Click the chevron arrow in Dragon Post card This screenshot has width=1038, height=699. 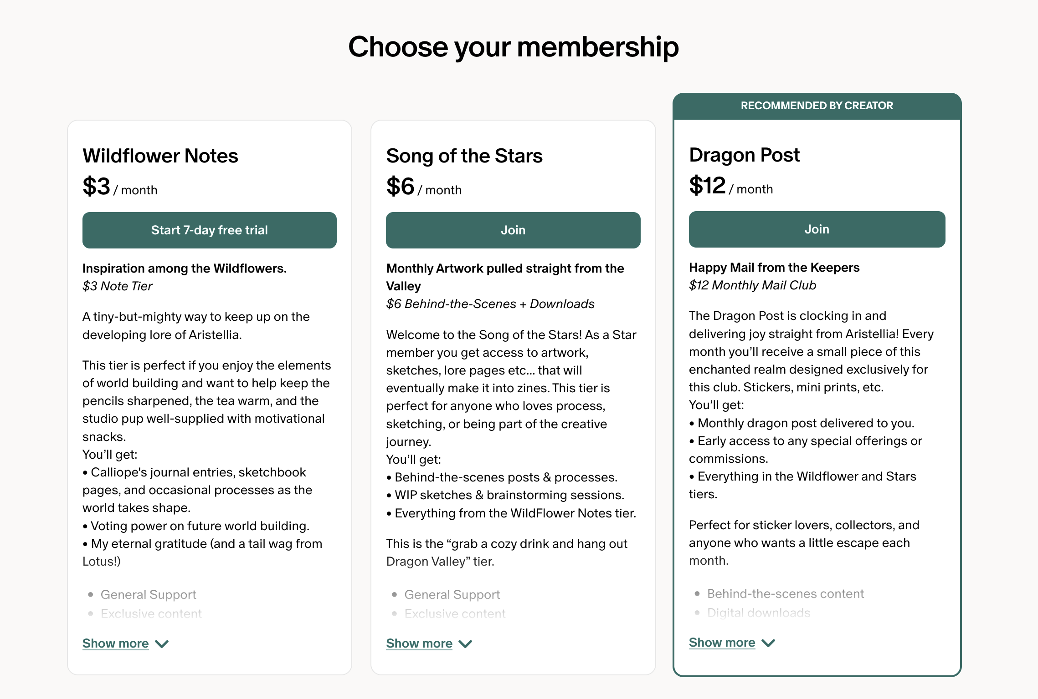point(768,643)
